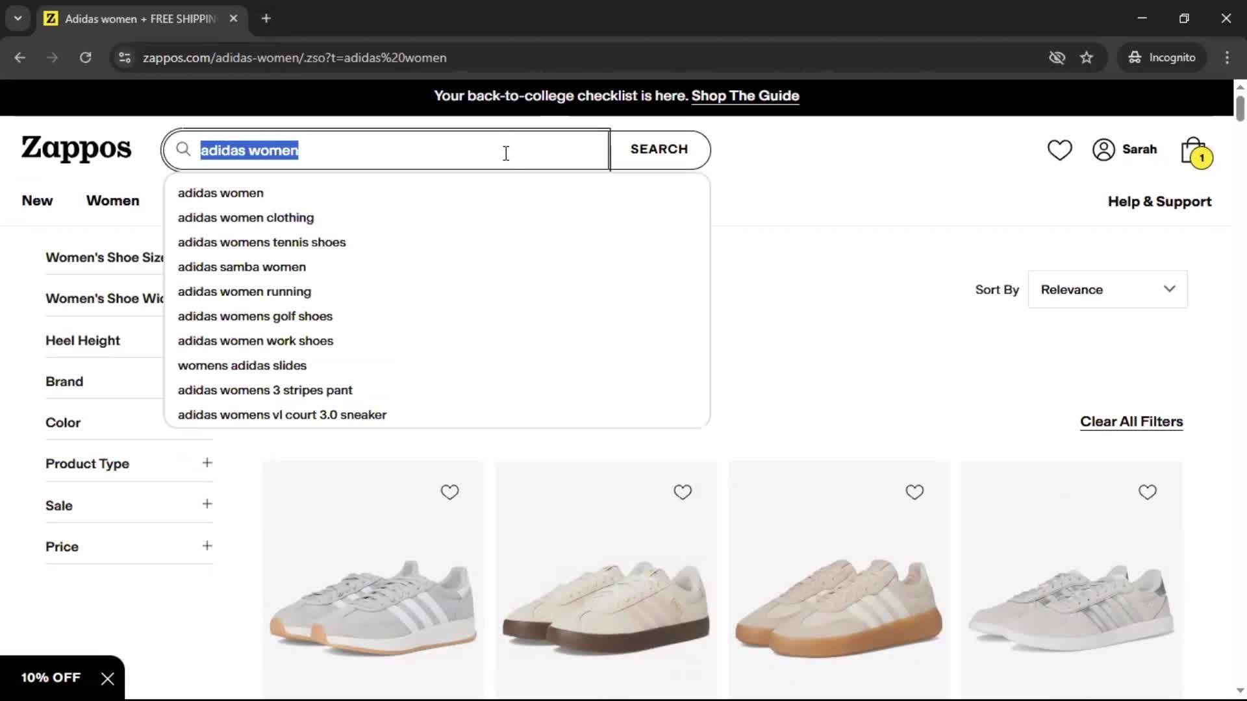Click the address bar URL

pos(294,58)
